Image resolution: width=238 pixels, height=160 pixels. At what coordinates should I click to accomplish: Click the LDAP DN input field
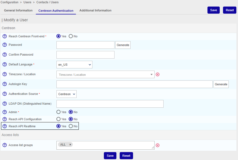[x=110, y=104]
